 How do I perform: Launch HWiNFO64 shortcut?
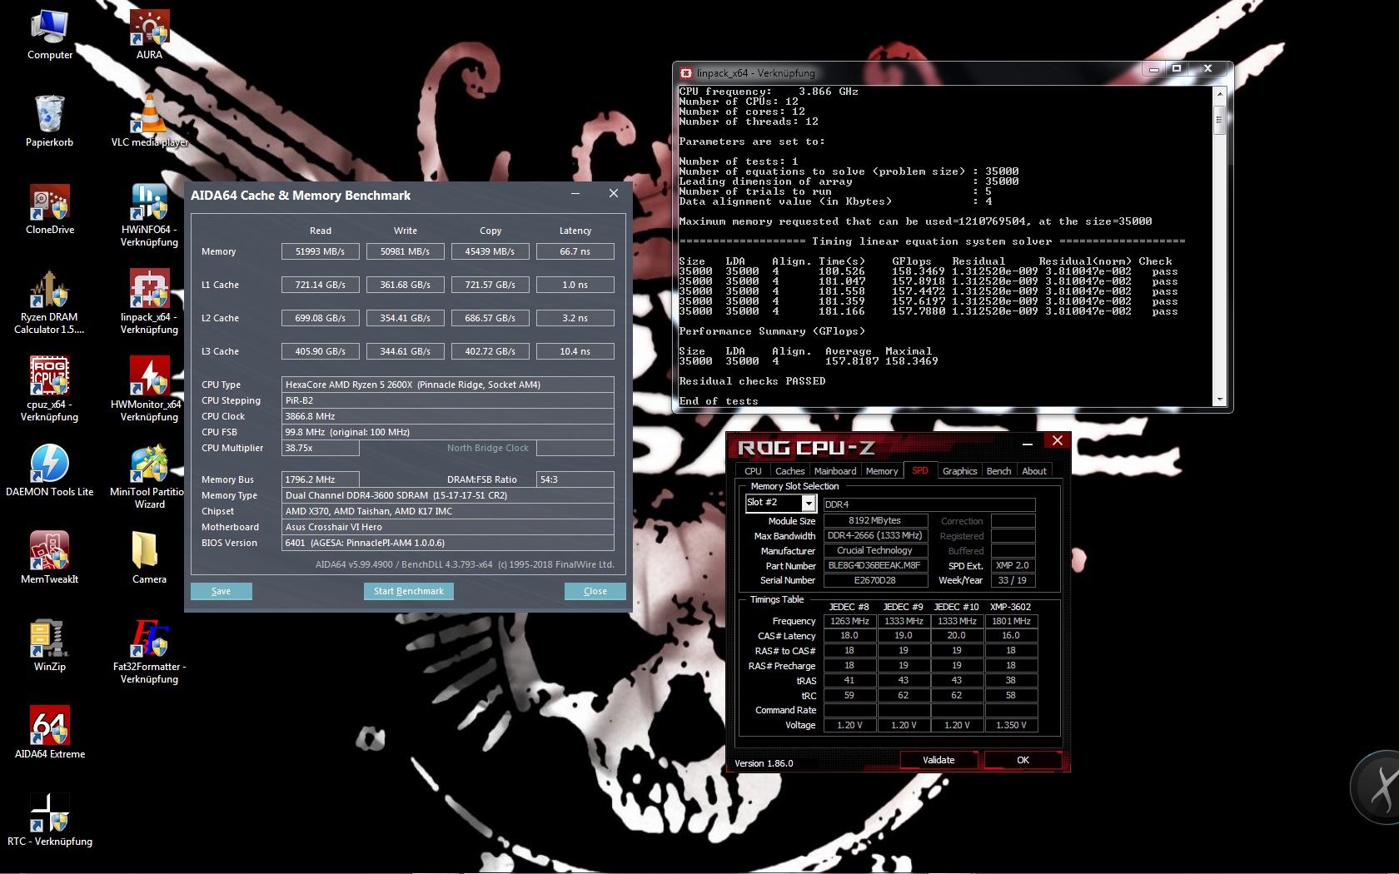pos(149,215)
